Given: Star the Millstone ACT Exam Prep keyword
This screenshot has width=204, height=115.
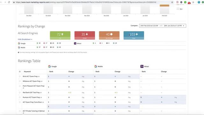Looking at the screenshot, I should tap(20, 81).
